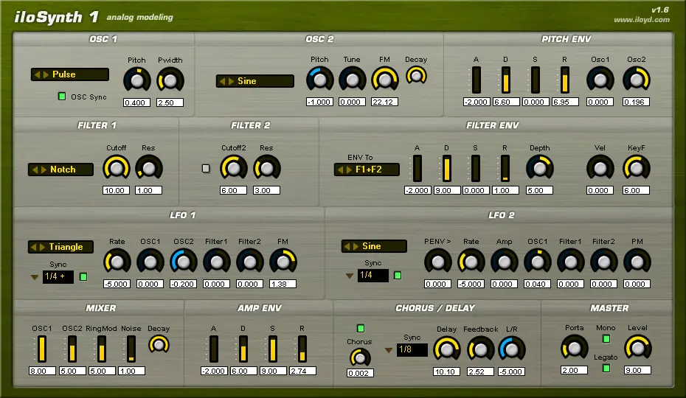Click OSC 2 FM value field 22.12

pos(384,102)
